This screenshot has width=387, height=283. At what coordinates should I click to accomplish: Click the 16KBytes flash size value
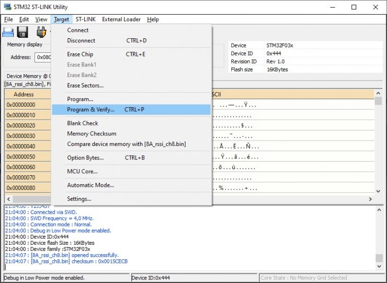tap(277, 69)
